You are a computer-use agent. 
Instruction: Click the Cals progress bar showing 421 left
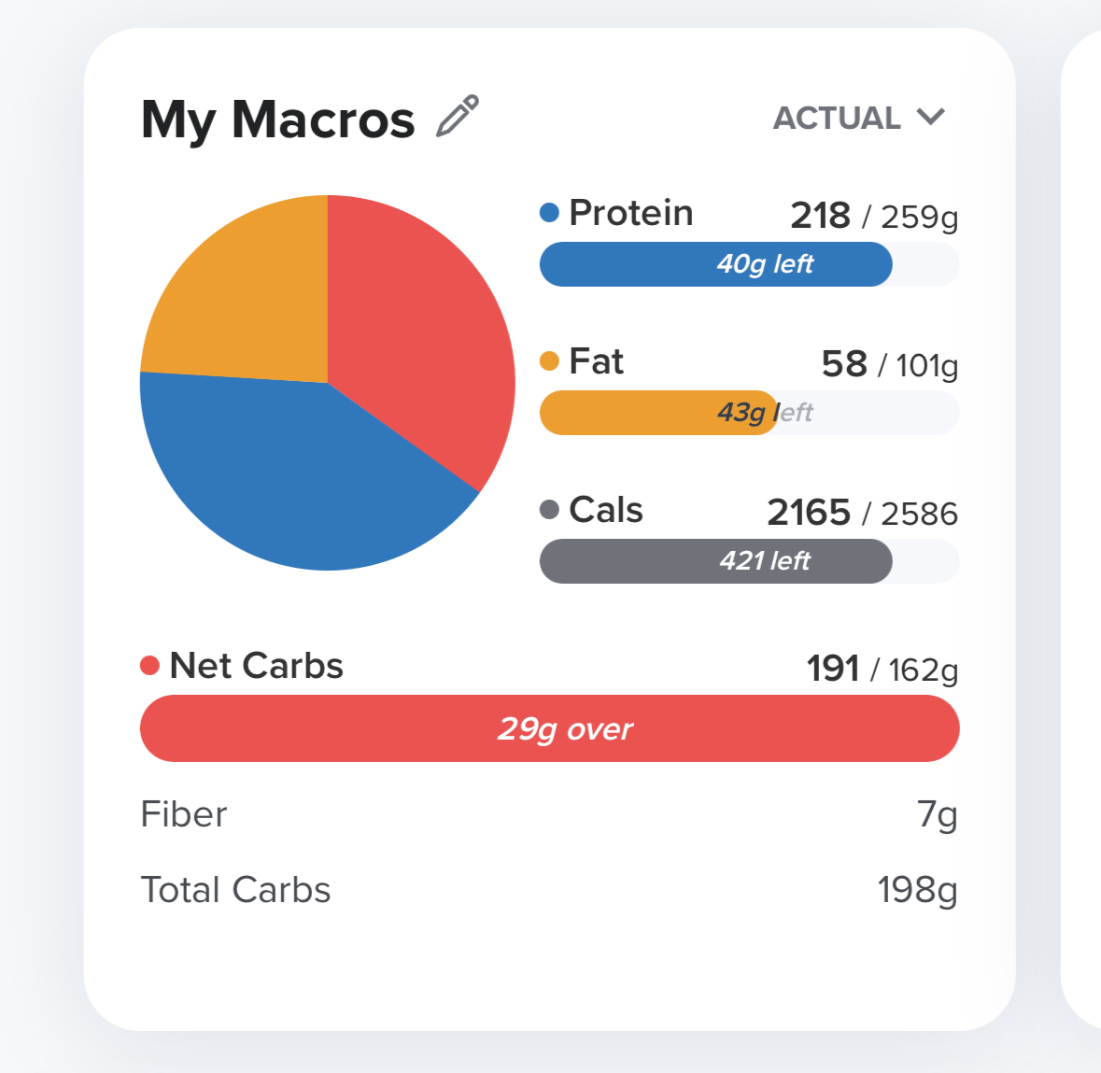click(747, 561)
